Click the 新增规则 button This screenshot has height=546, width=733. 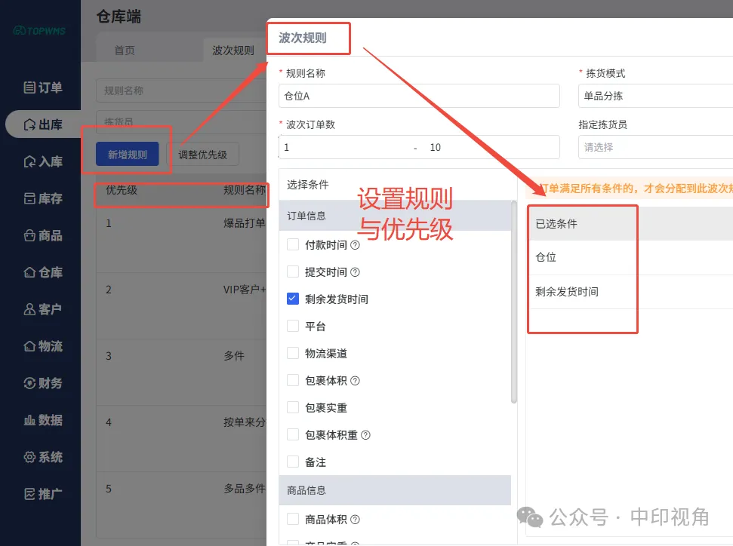[127, 154]
